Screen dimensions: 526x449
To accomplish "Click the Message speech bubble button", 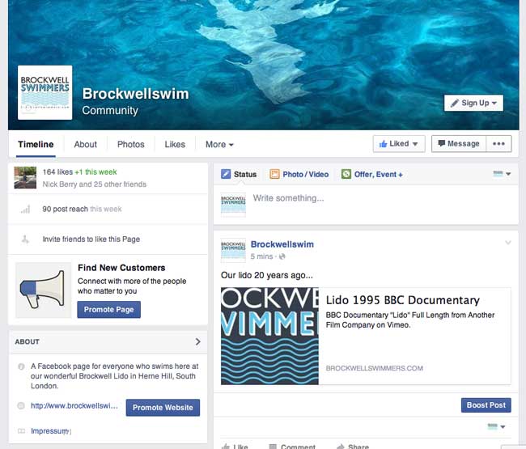I will pos(459,144).
